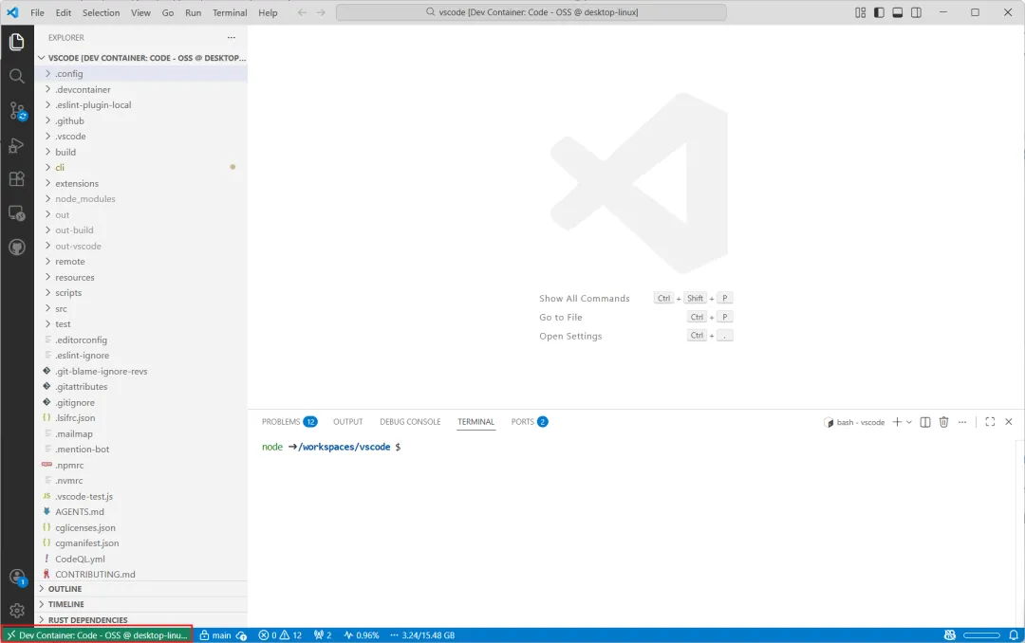Open the cgmanifest.json file
1025x643 pixels.
tap(140, 543)
